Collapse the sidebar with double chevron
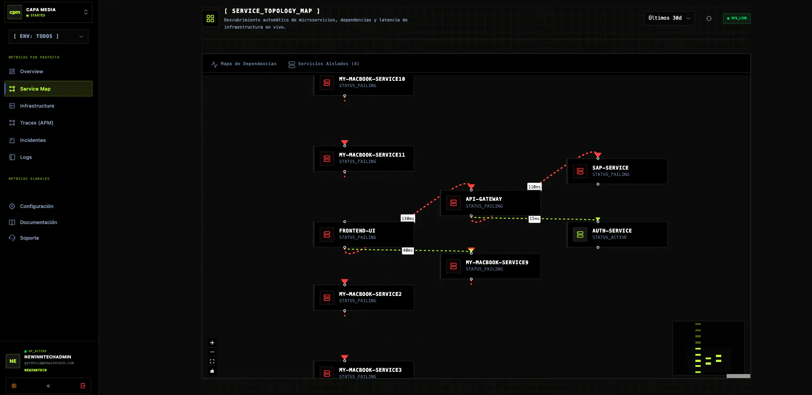 click(x=48, y=386)
